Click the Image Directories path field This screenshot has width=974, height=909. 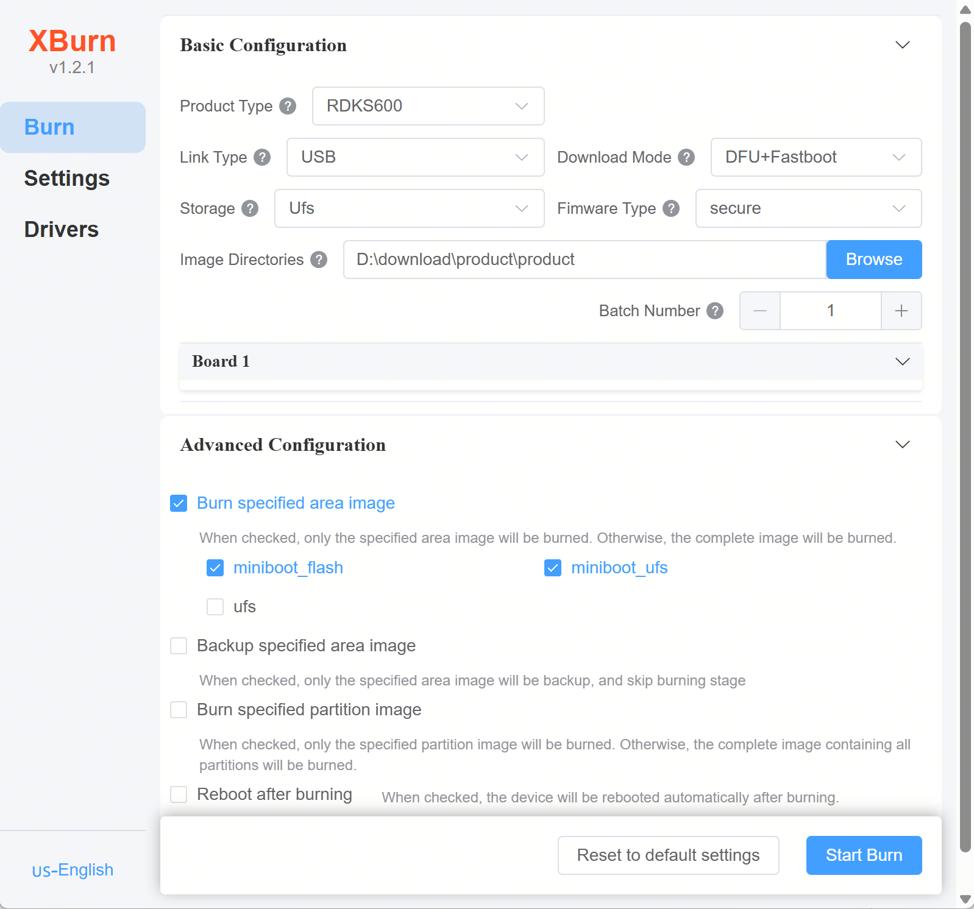585,260
